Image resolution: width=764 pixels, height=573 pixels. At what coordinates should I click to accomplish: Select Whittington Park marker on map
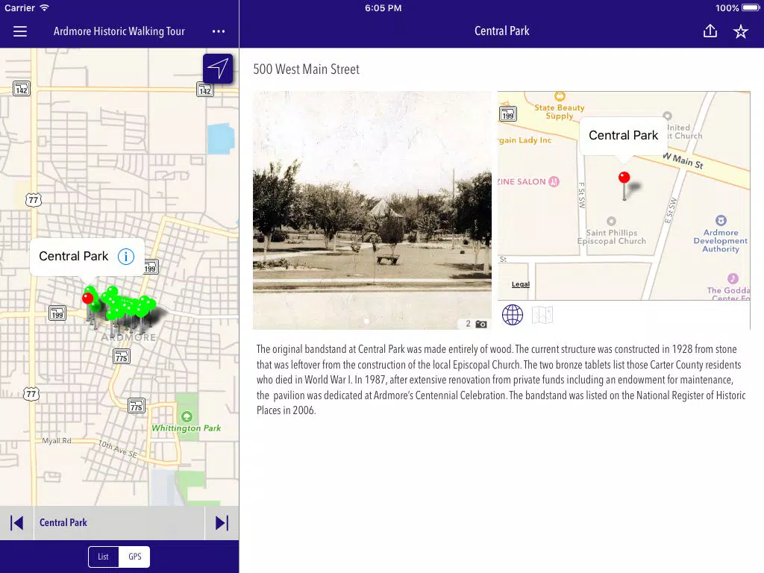[x=187, y=416]
